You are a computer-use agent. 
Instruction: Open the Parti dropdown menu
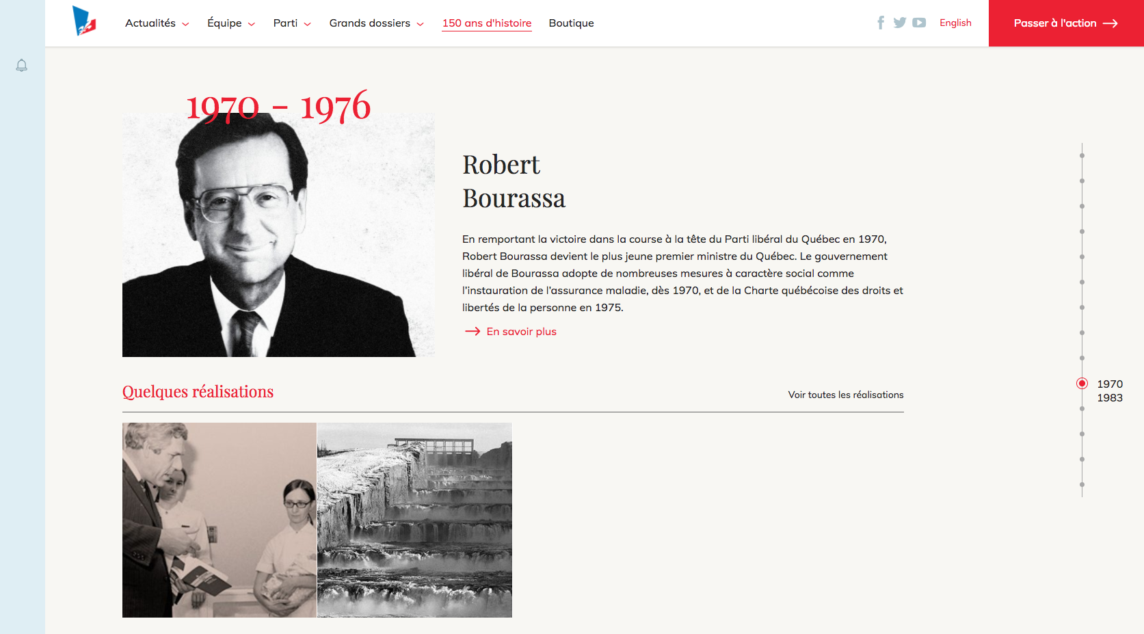pos(292,23)
